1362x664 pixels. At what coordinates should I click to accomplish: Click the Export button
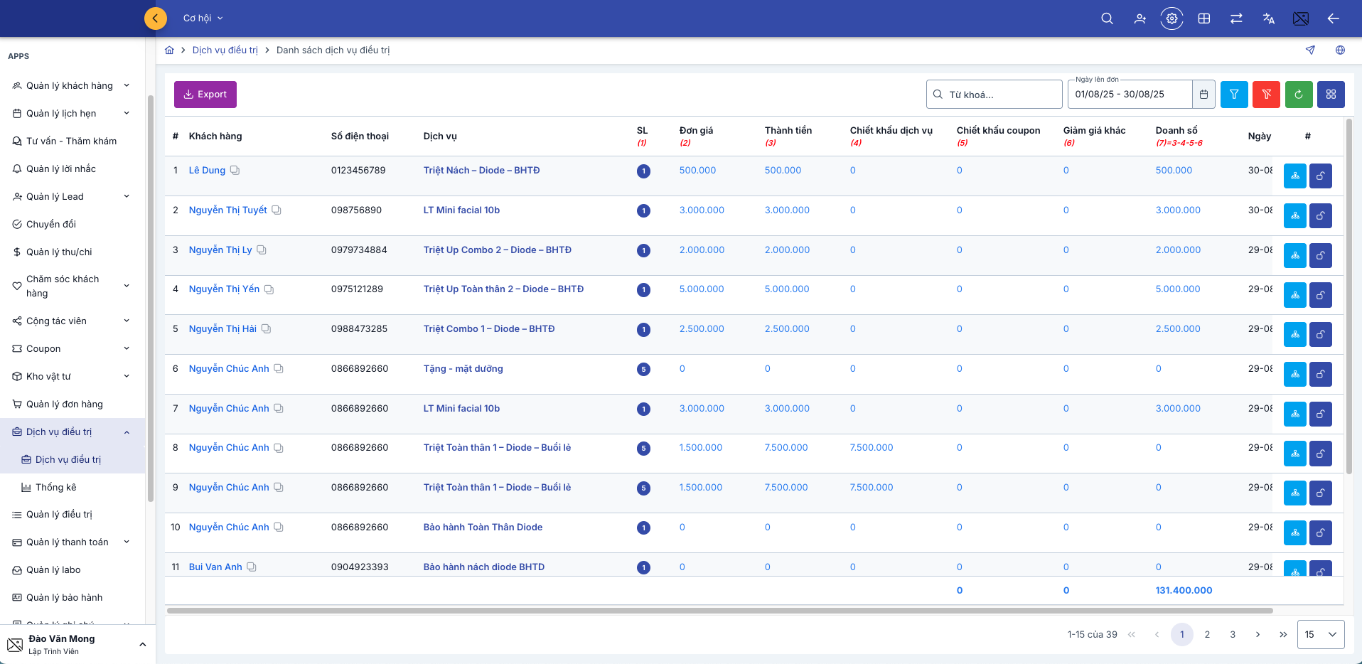pyautogui.click(x=205, y=95)
